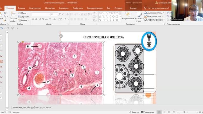Screen dimensions: 203x114
Task: Switch to reading view in status bar
Action: (169, 112)
